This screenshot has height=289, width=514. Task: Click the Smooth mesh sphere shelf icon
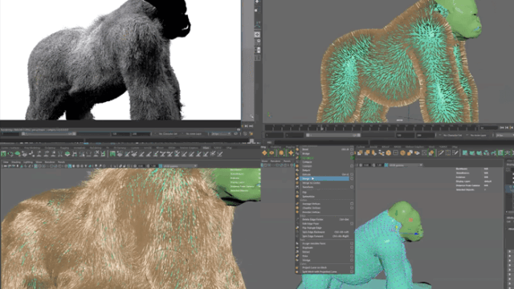click(x=389, y=153)
